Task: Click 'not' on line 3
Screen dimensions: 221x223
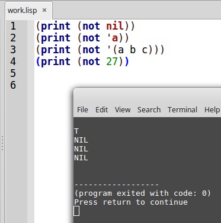Action: (91, 50)
